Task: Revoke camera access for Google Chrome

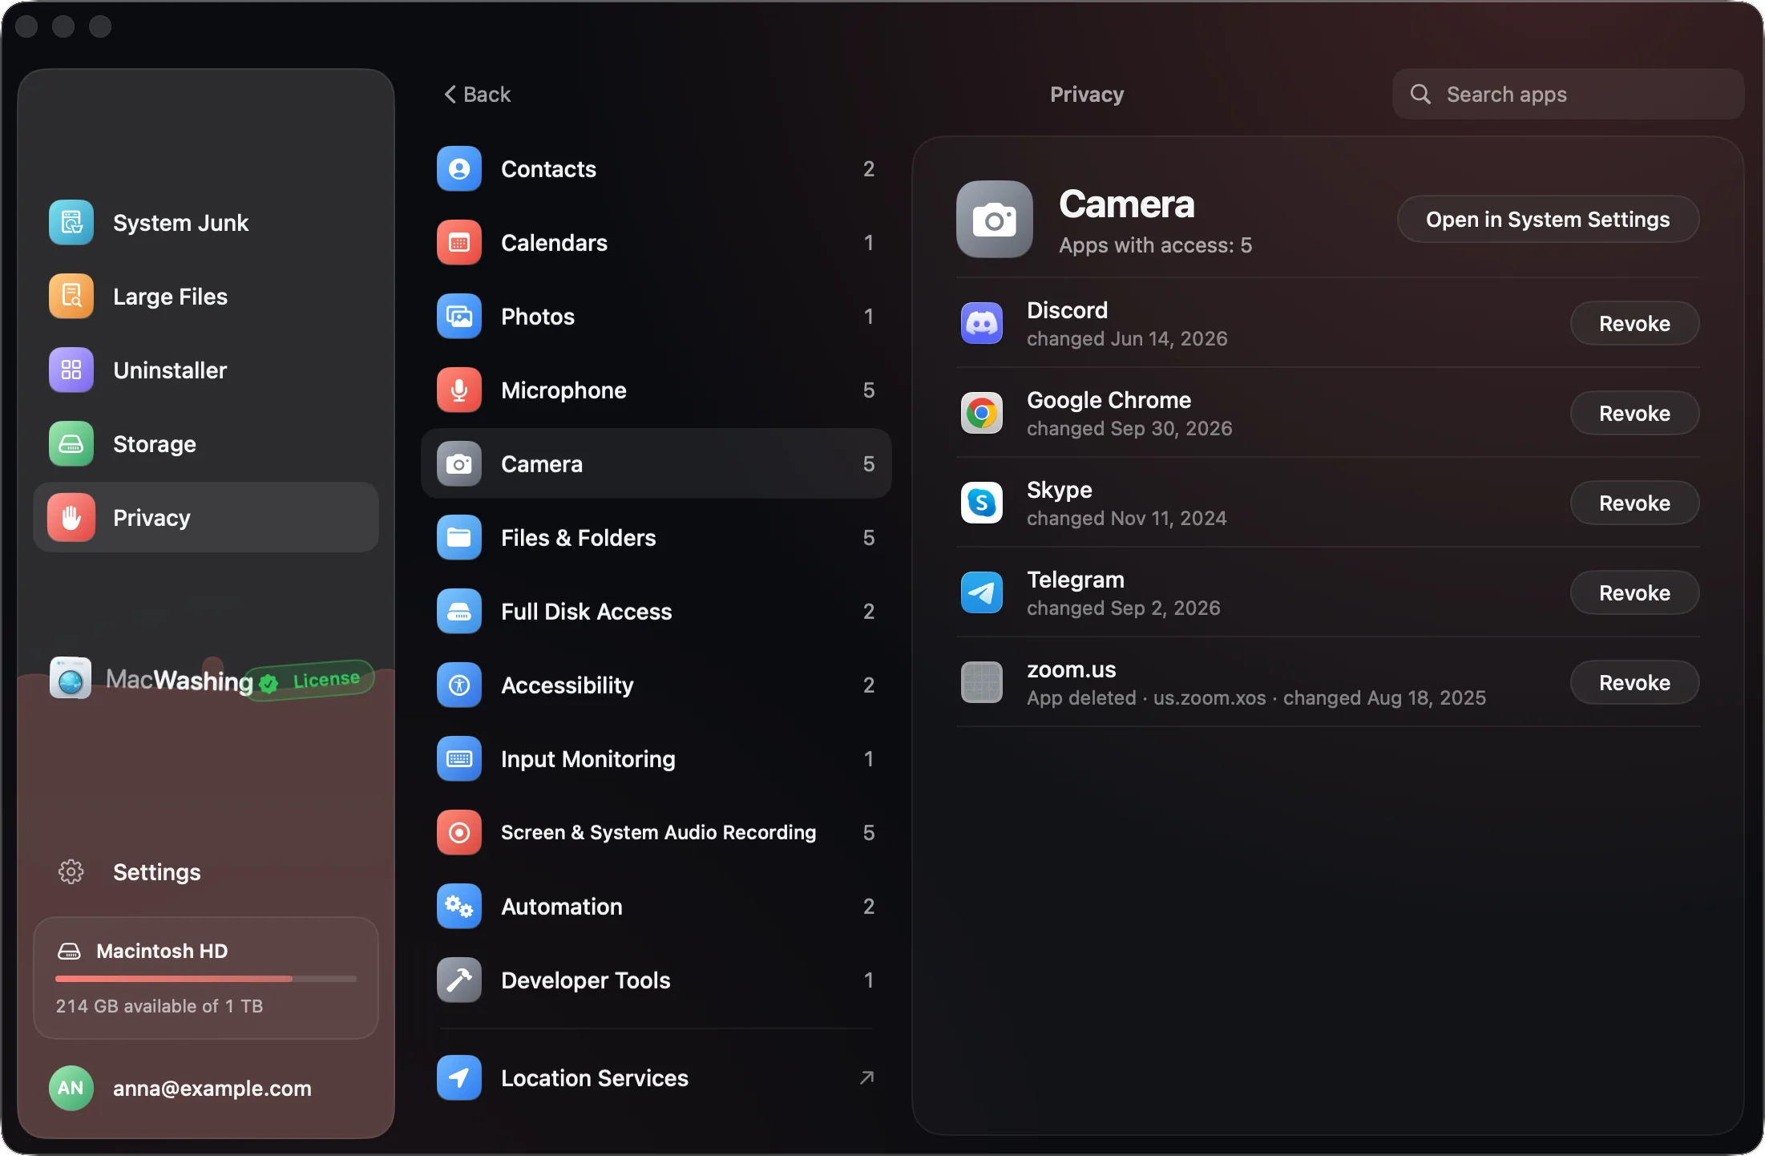Action: (x=1634, y=413)
